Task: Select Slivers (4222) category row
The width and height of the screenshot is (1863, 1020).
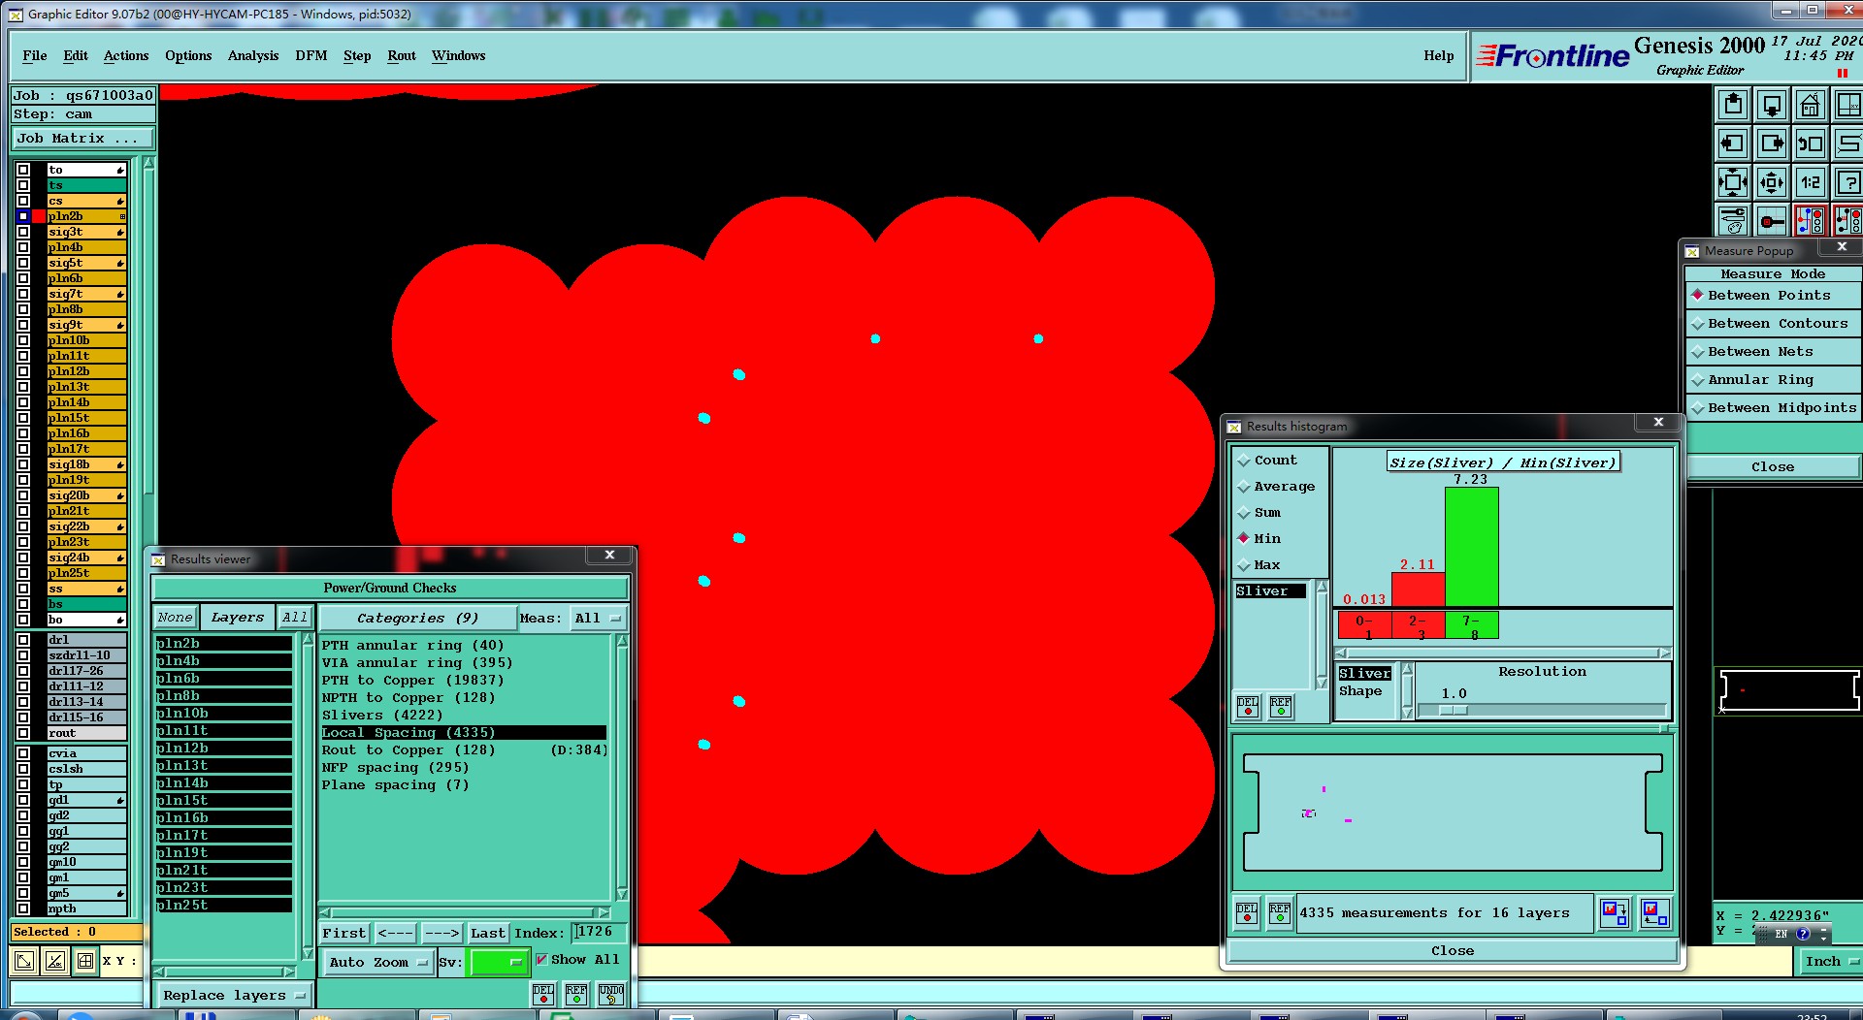Action: pos(464,716)
